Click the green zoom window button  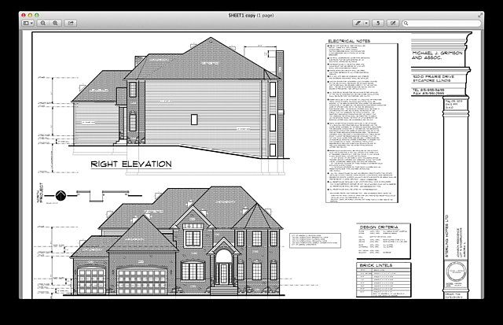pyautogui.click(x=37, y=15)
